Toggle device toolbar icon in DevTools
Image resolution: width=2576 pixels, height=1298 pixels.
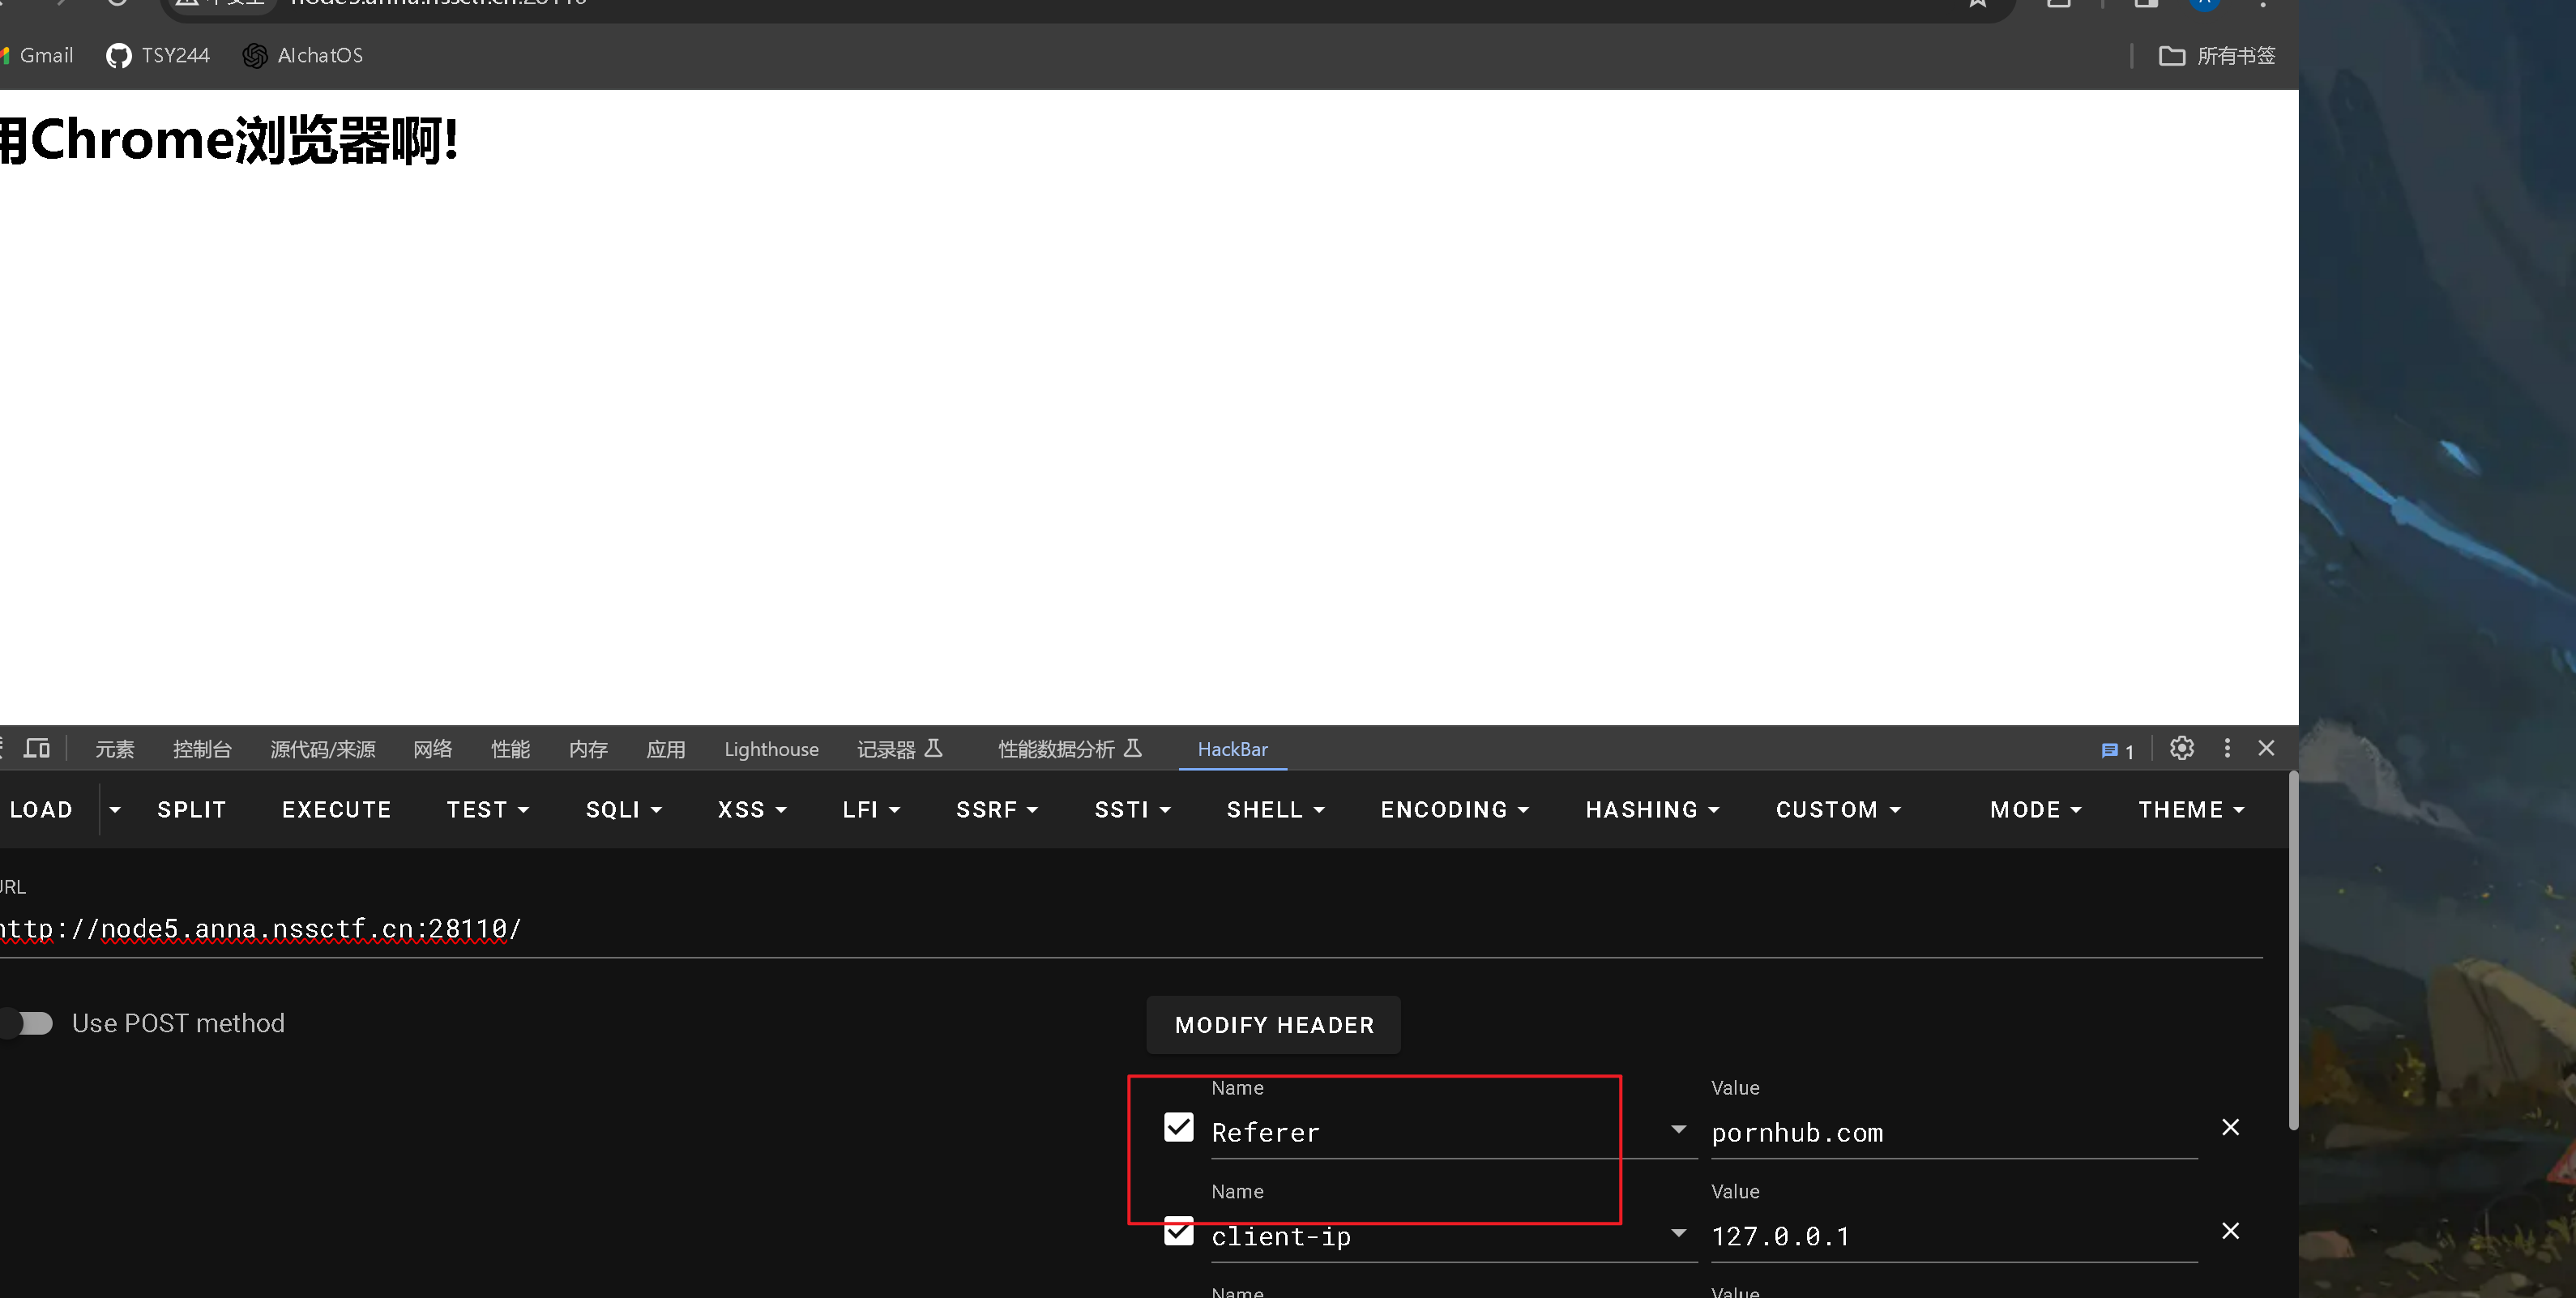click(37, 748)
